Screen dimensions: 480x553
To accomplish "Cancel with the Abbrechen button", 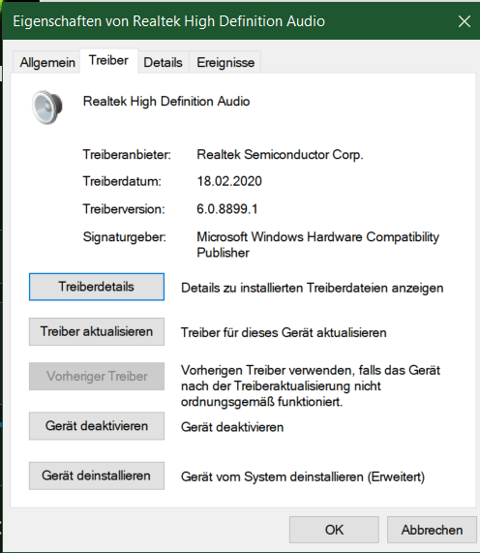I will coord(432,530).
